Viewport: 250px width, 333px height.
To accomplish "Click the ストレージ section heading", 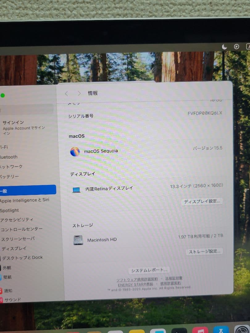I will pyautogui.click(x=82, y=225).
